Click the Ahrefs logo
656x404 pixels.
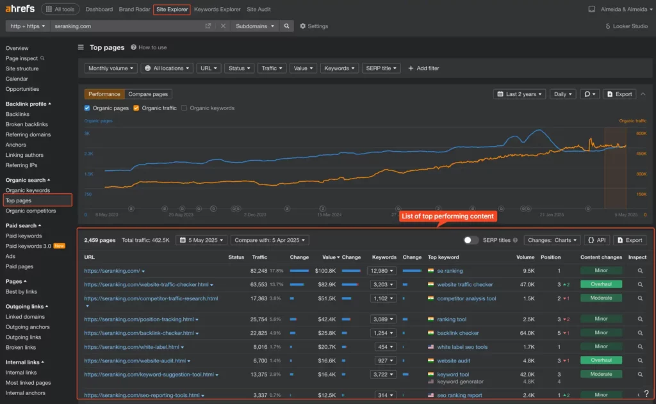tap(20, 9)
